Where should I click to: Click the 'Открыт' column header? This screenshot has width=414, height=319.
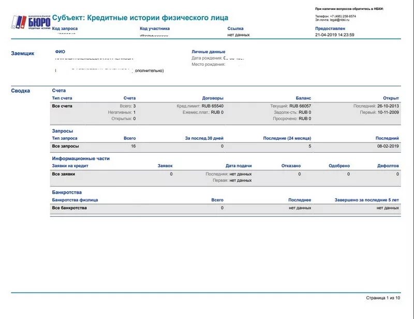pos(391,98)
